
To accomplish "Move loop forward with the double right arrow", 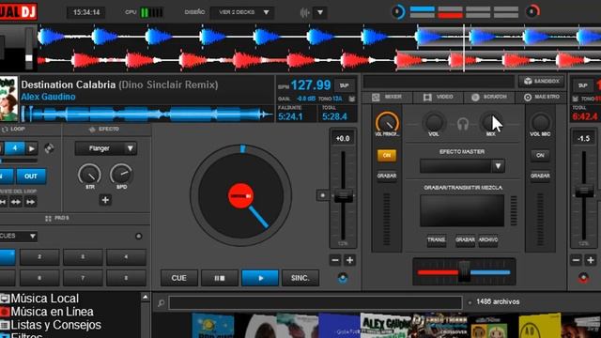I will 31,202.
